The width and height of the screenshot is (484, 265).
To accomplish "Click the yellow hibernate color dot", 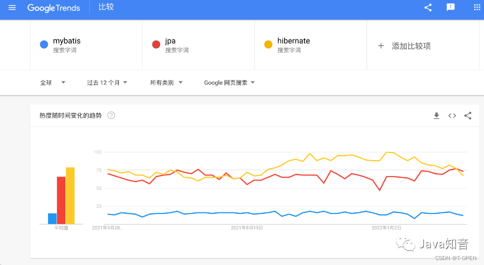I will coord(268,44).
